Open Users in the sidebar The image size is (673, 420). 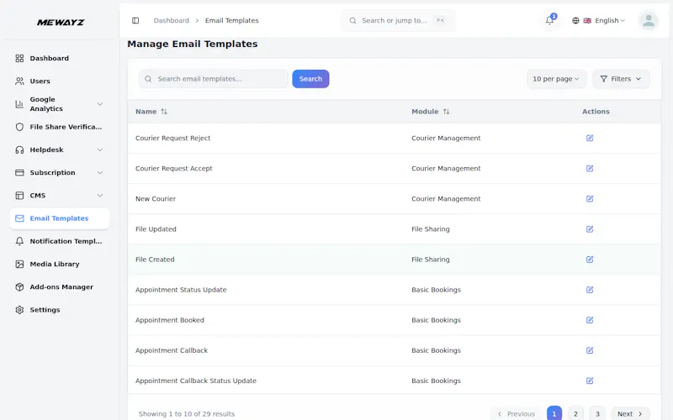[60, 81]
